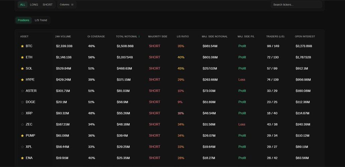Switch to the L/S Trend tab

coord(41,20)
